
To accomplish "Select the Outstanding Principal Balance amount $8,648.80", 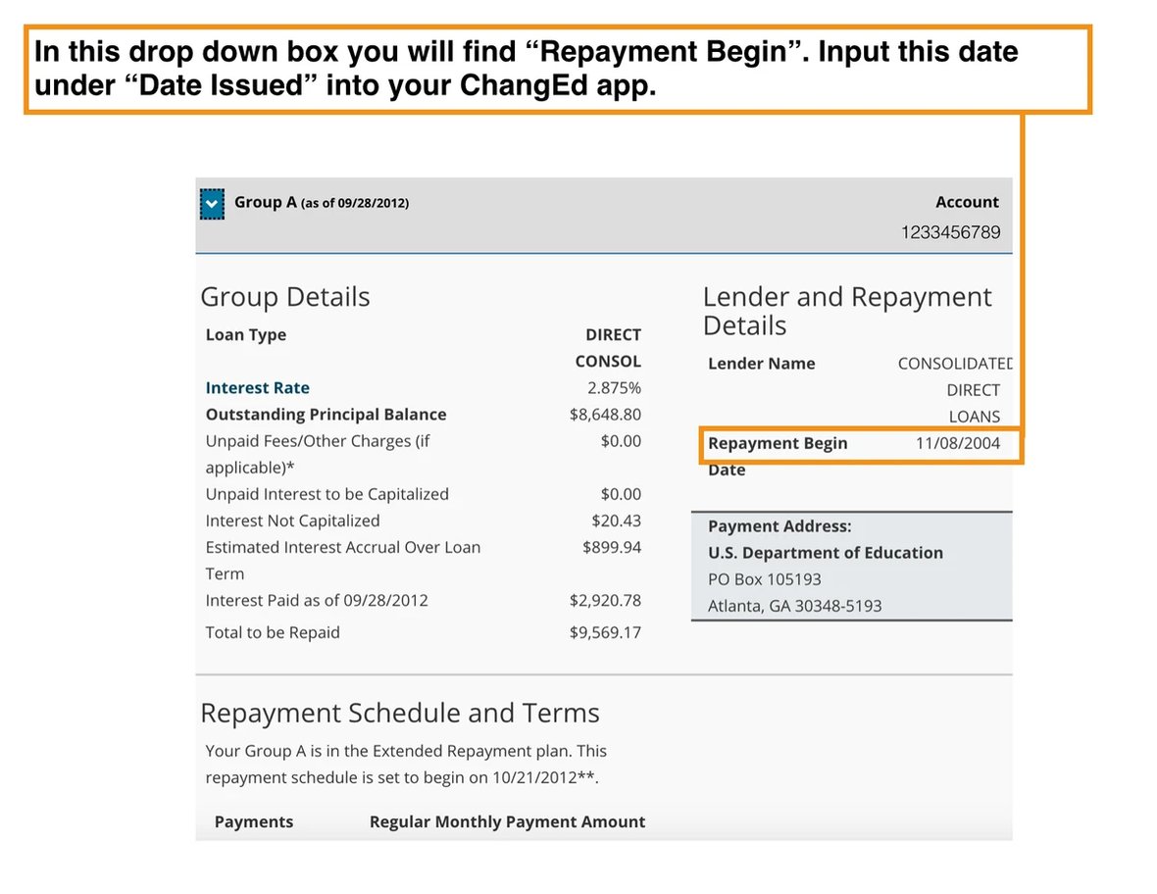I will click(x=605, y=415).
